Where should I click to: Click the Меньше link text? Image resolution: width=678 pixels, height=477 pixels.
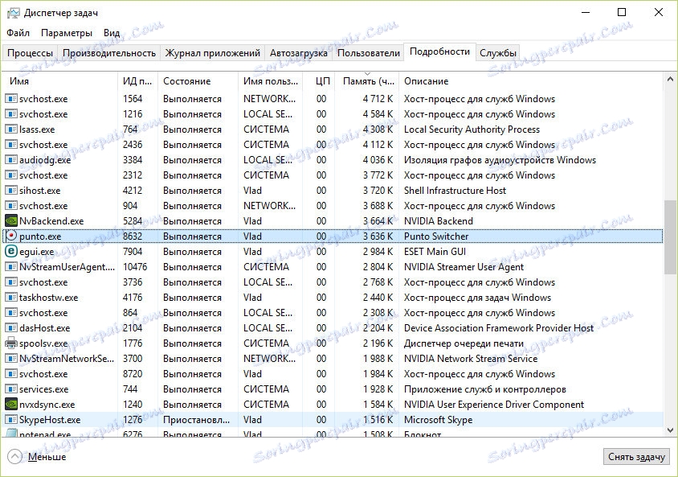point(47,457)
